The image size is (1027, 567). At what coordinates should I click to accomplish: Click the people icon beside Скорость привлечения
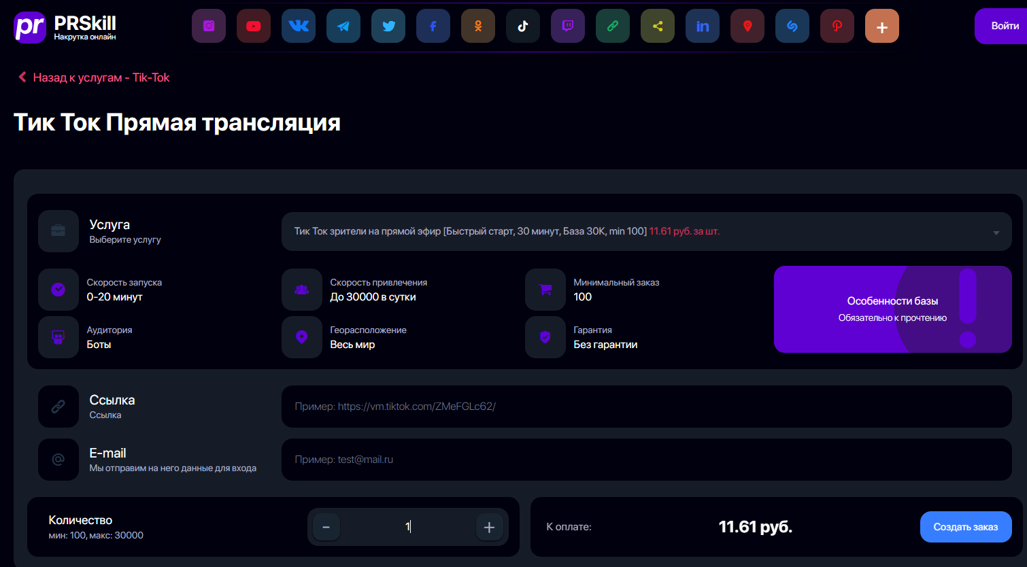(x=302, y=290)
